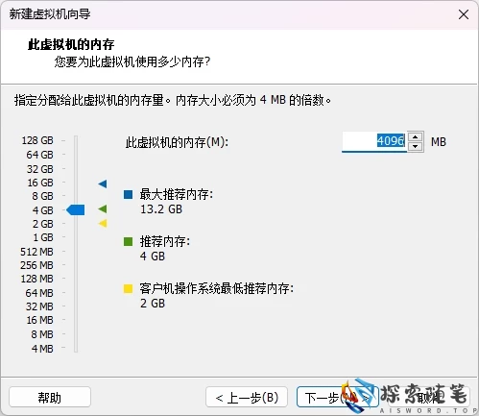Screen dimensions: 479x416
Task: Click the green recommended memory marker
Action: tap(103, 209)
